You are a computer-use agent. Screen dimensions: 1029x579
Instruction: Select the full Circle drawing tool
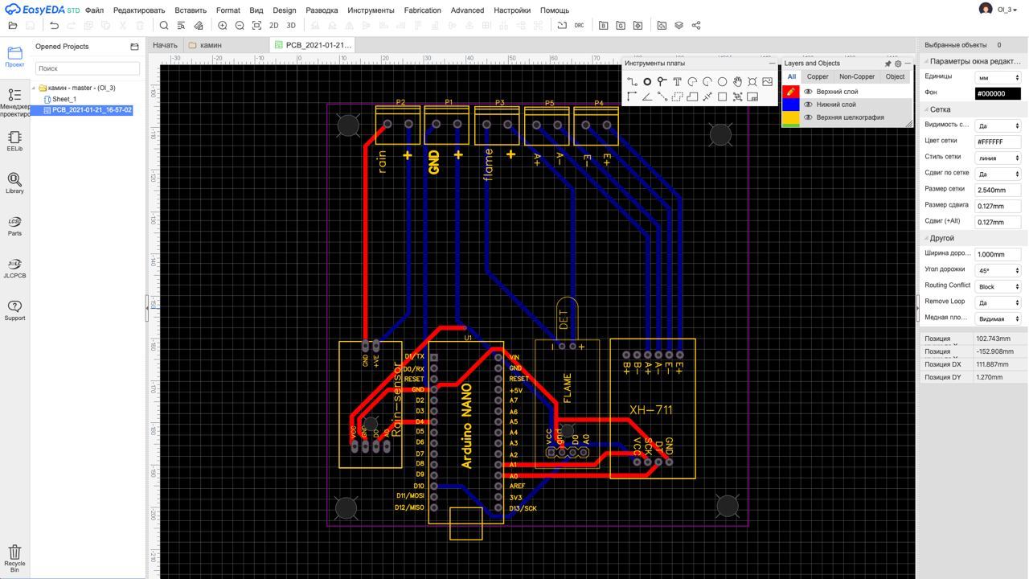[x=722, y=81]
